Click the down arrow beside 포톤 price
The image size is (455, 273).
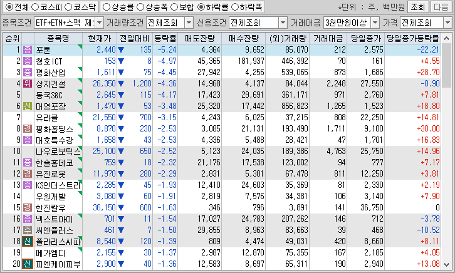point(121,50)
